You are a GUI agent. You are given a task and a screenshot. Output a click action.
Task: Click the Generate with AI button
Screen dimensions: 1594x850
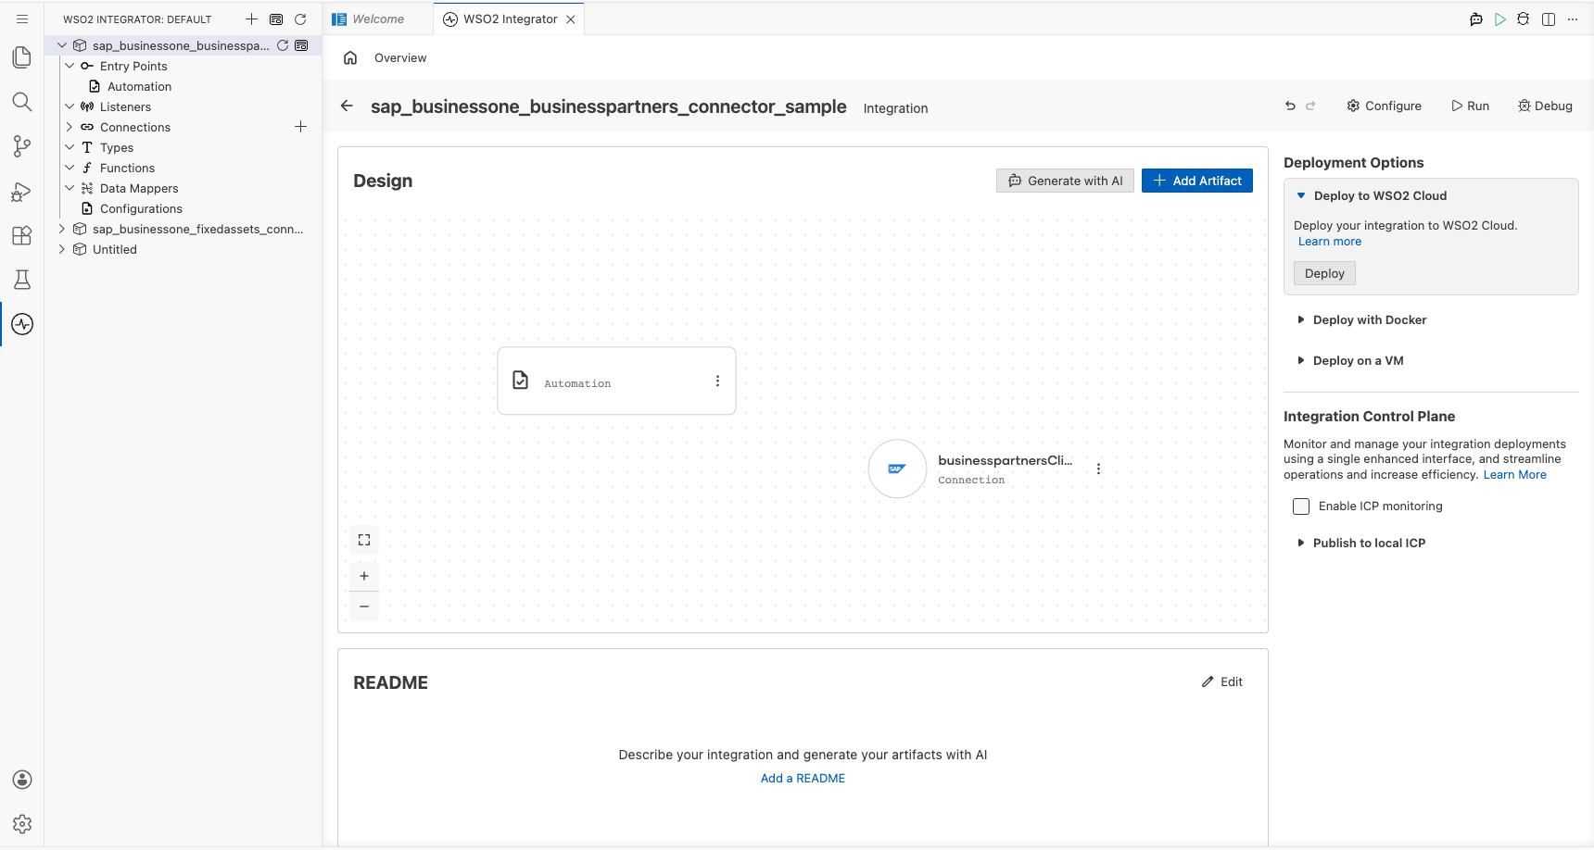click(x=1065, y=181)
